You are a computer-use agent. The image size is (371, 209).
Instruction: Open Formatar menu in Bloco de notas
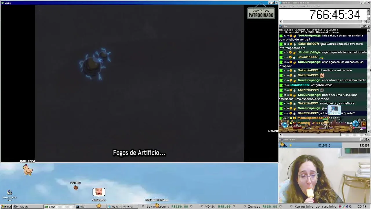pos(301,6)
